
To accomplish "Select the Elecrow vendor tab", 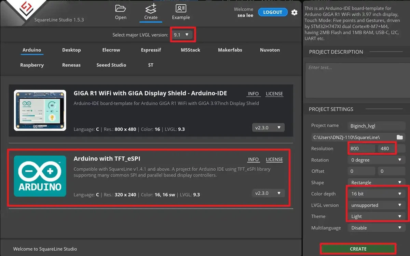I will point(111,50).
